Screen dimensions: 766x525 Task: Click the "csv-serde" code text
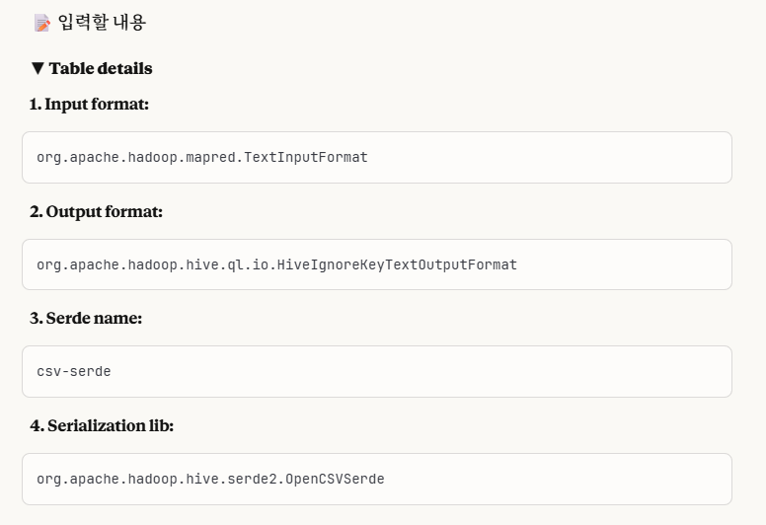pyautogui.click(x=74, y=372)
